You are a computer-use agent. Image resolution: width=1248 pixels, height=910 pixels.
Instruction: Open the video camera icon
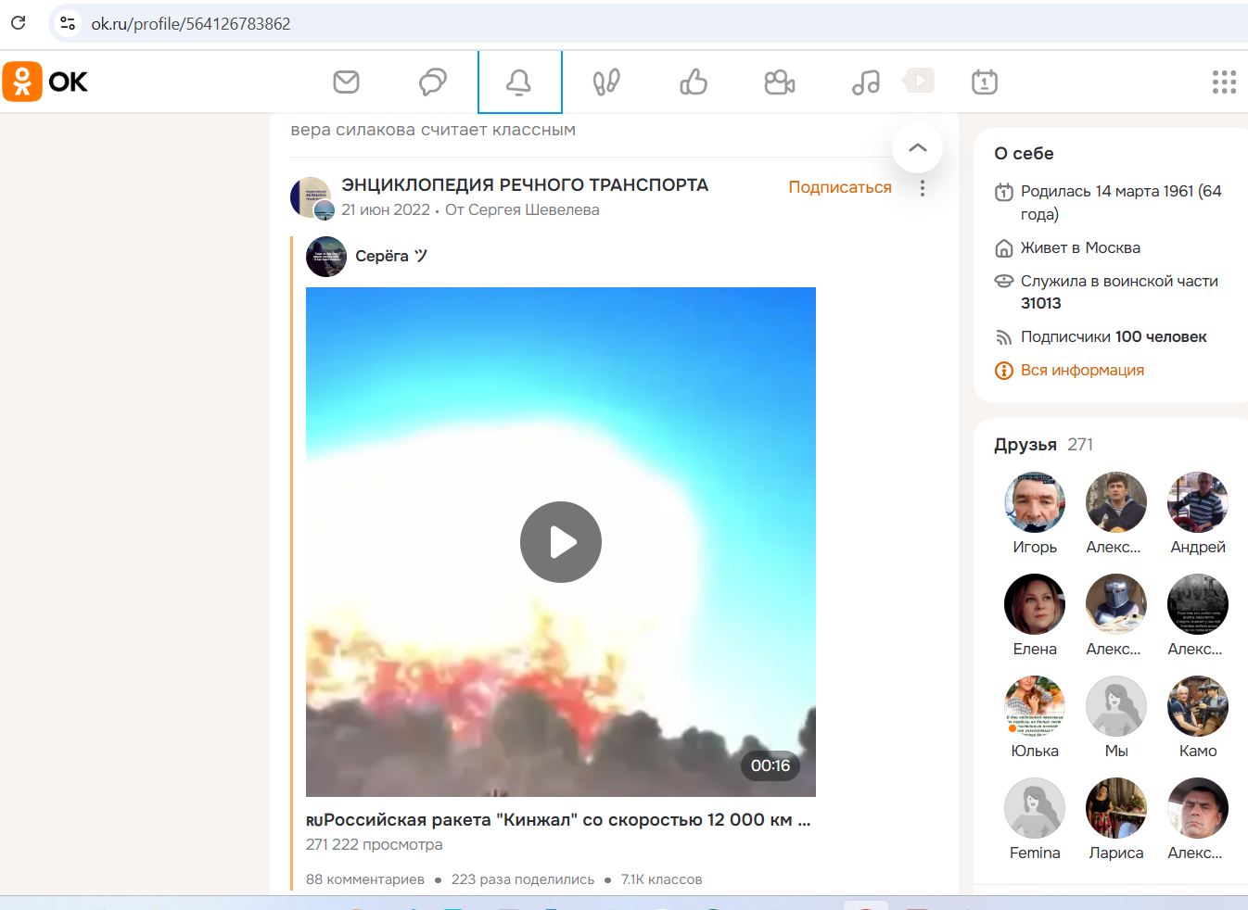click(x=779, y=82)
